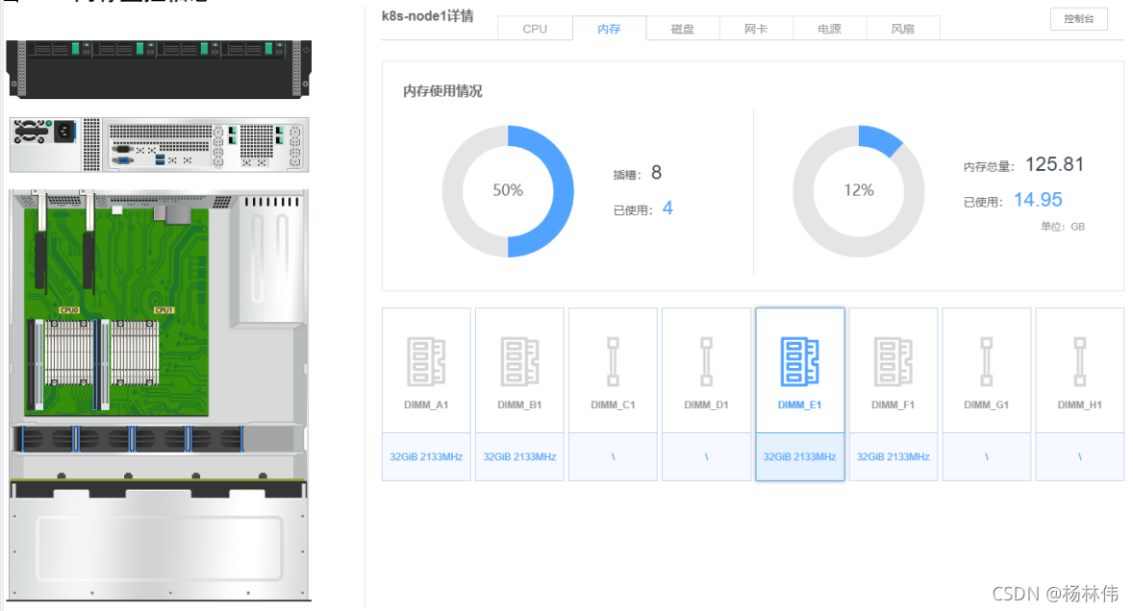This screenshot has width=1133, height=611.
Task: Click the total memory value 125.81
Action: (1054, 164)
